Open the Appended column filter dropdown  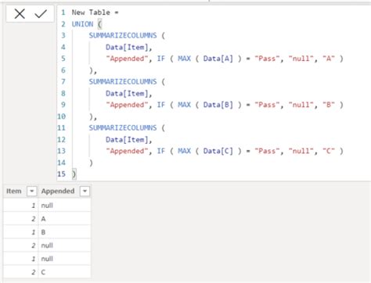point(85,192)
